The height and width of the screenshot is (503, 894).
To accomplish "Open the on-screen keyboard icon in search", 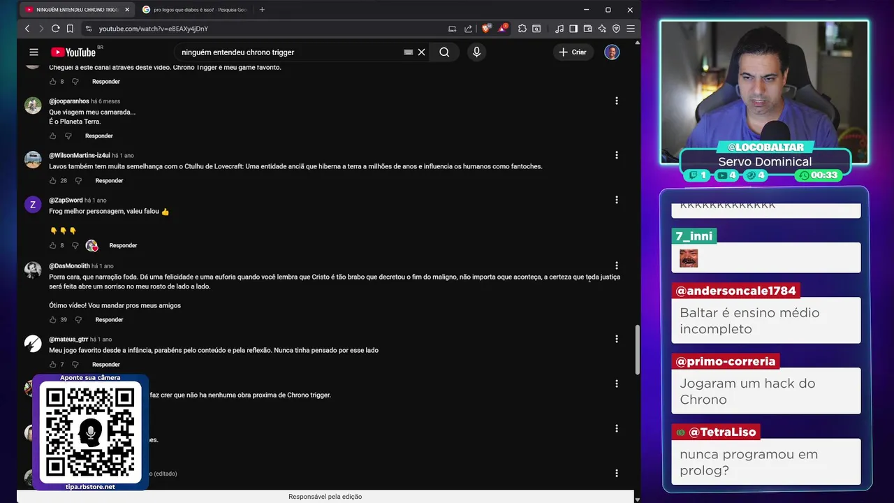I will point(409,52).
